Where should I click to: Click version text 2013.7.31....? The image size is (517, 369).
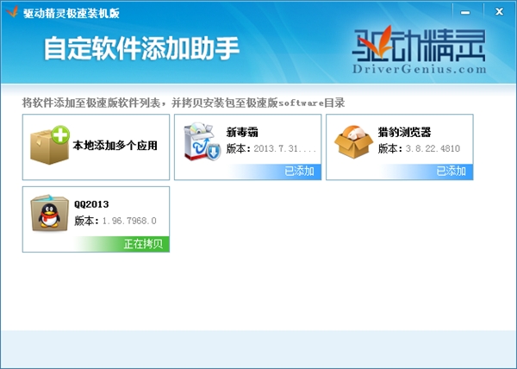point(285,149)
